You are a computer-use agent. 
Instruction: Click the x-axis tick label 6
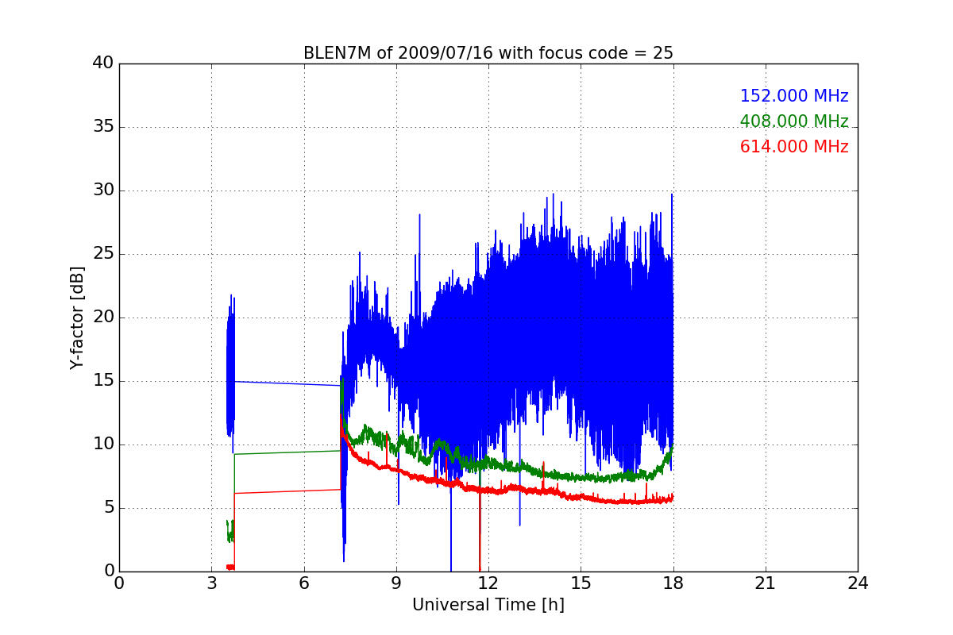pyautogui.click(x=303, y=583)
